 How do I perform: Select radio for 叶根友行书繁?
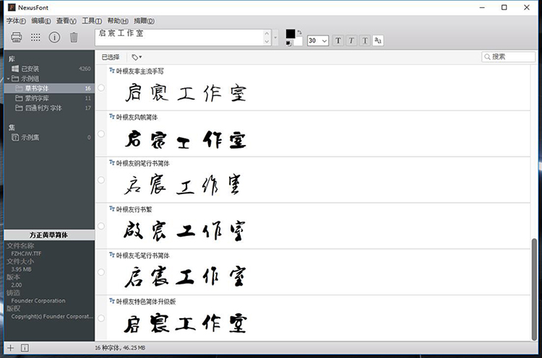101,226
